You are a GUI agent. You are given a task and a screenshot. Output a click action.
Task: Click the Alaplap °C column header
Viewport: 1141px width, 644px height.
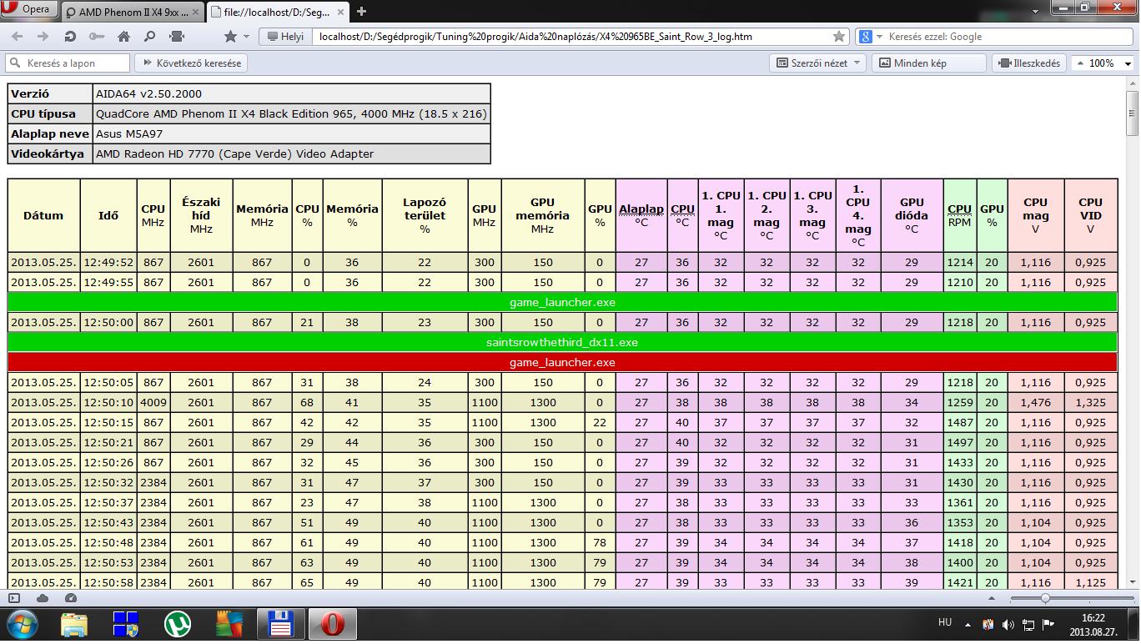641,215
